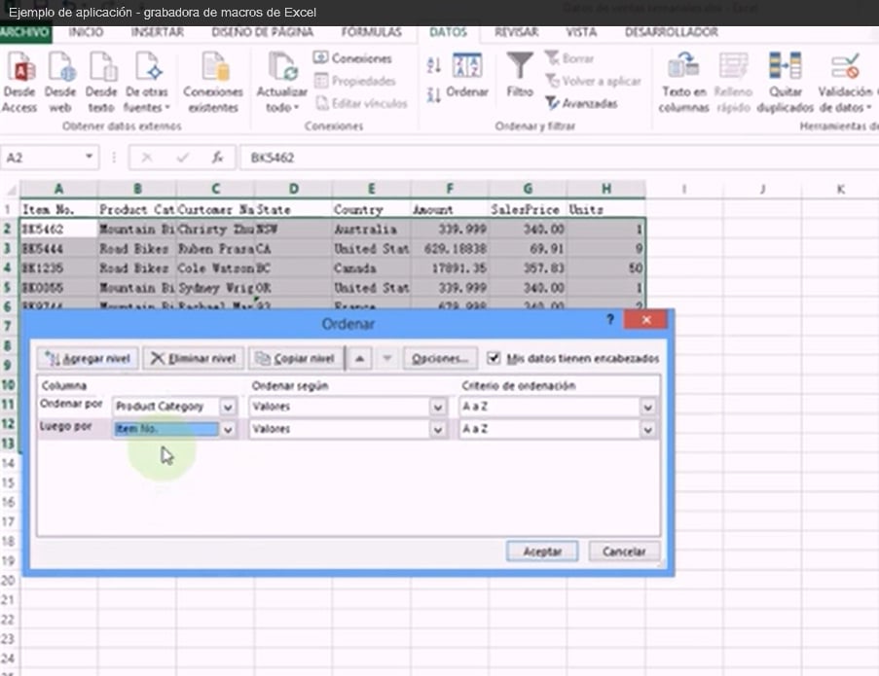This screenshot has height=676, width=879.
Task: Open the Item No. column dropdown
Action: tap(229, 429)
